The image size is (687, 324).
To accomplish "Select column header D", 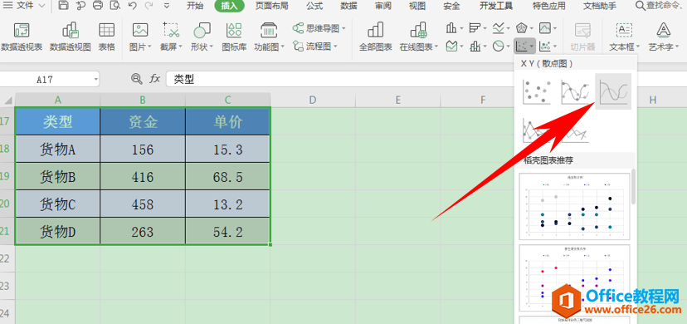I will click(x=313, y=100).
